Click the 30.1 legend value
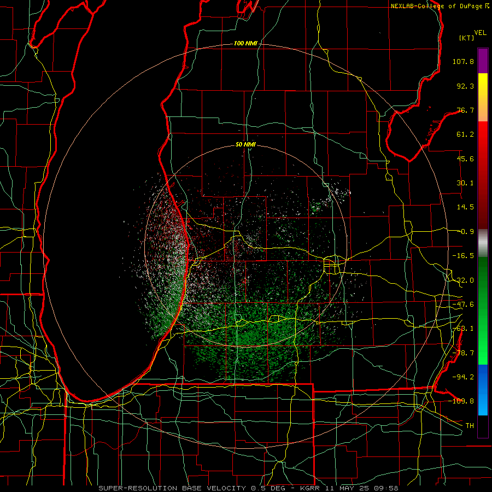This screenshot has height=492, width=492. point(465,183)
